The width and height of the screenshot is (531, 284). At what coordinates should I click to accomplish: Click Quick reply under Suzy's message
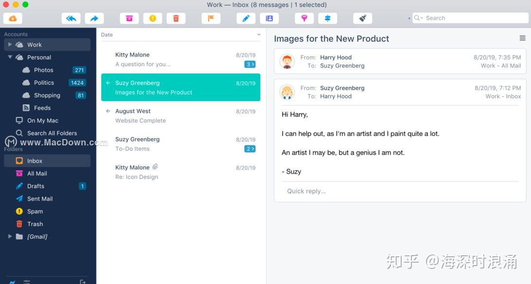coord(306,191)
